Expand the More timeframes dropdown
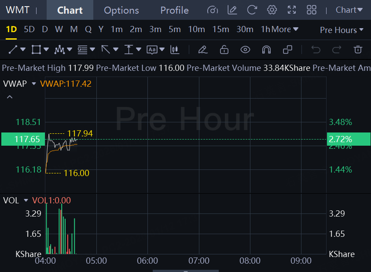This screenshot has height=272, width=371. pos(285,29)
